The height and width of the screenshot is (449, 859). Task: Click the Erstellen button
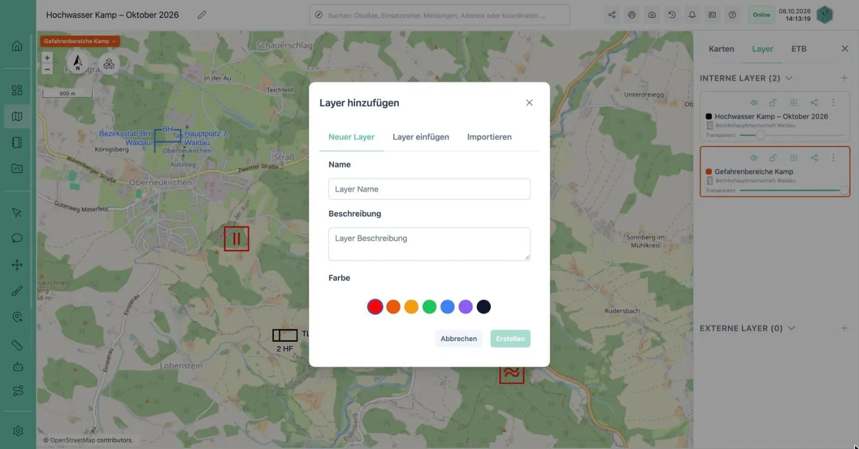(x=510, y=339)
